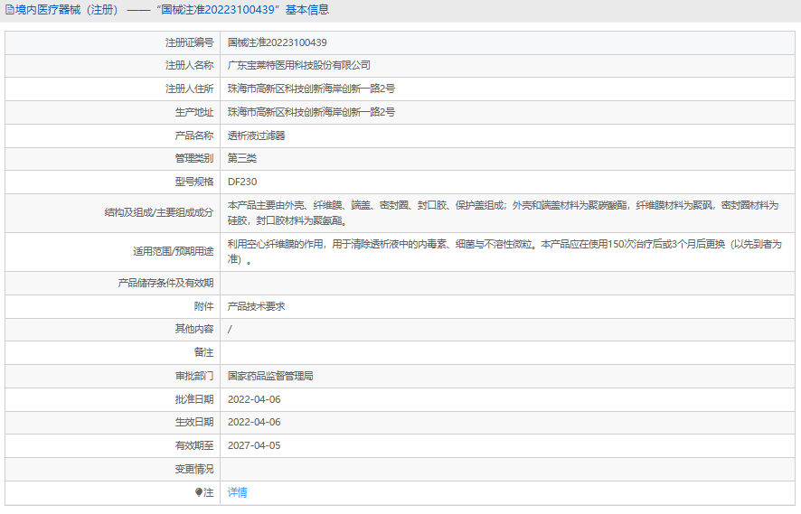Image resolution: width=801 pixels, height=514 pixels.
Task: Select registrant name 广东宝莱特医用科技股份有限公司
Action: click(299, 66)
